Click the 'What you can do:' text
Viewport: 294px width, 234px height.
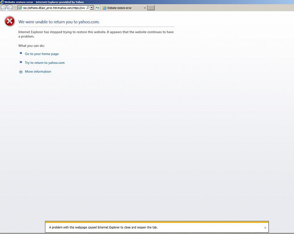click(x=31, y=46)
